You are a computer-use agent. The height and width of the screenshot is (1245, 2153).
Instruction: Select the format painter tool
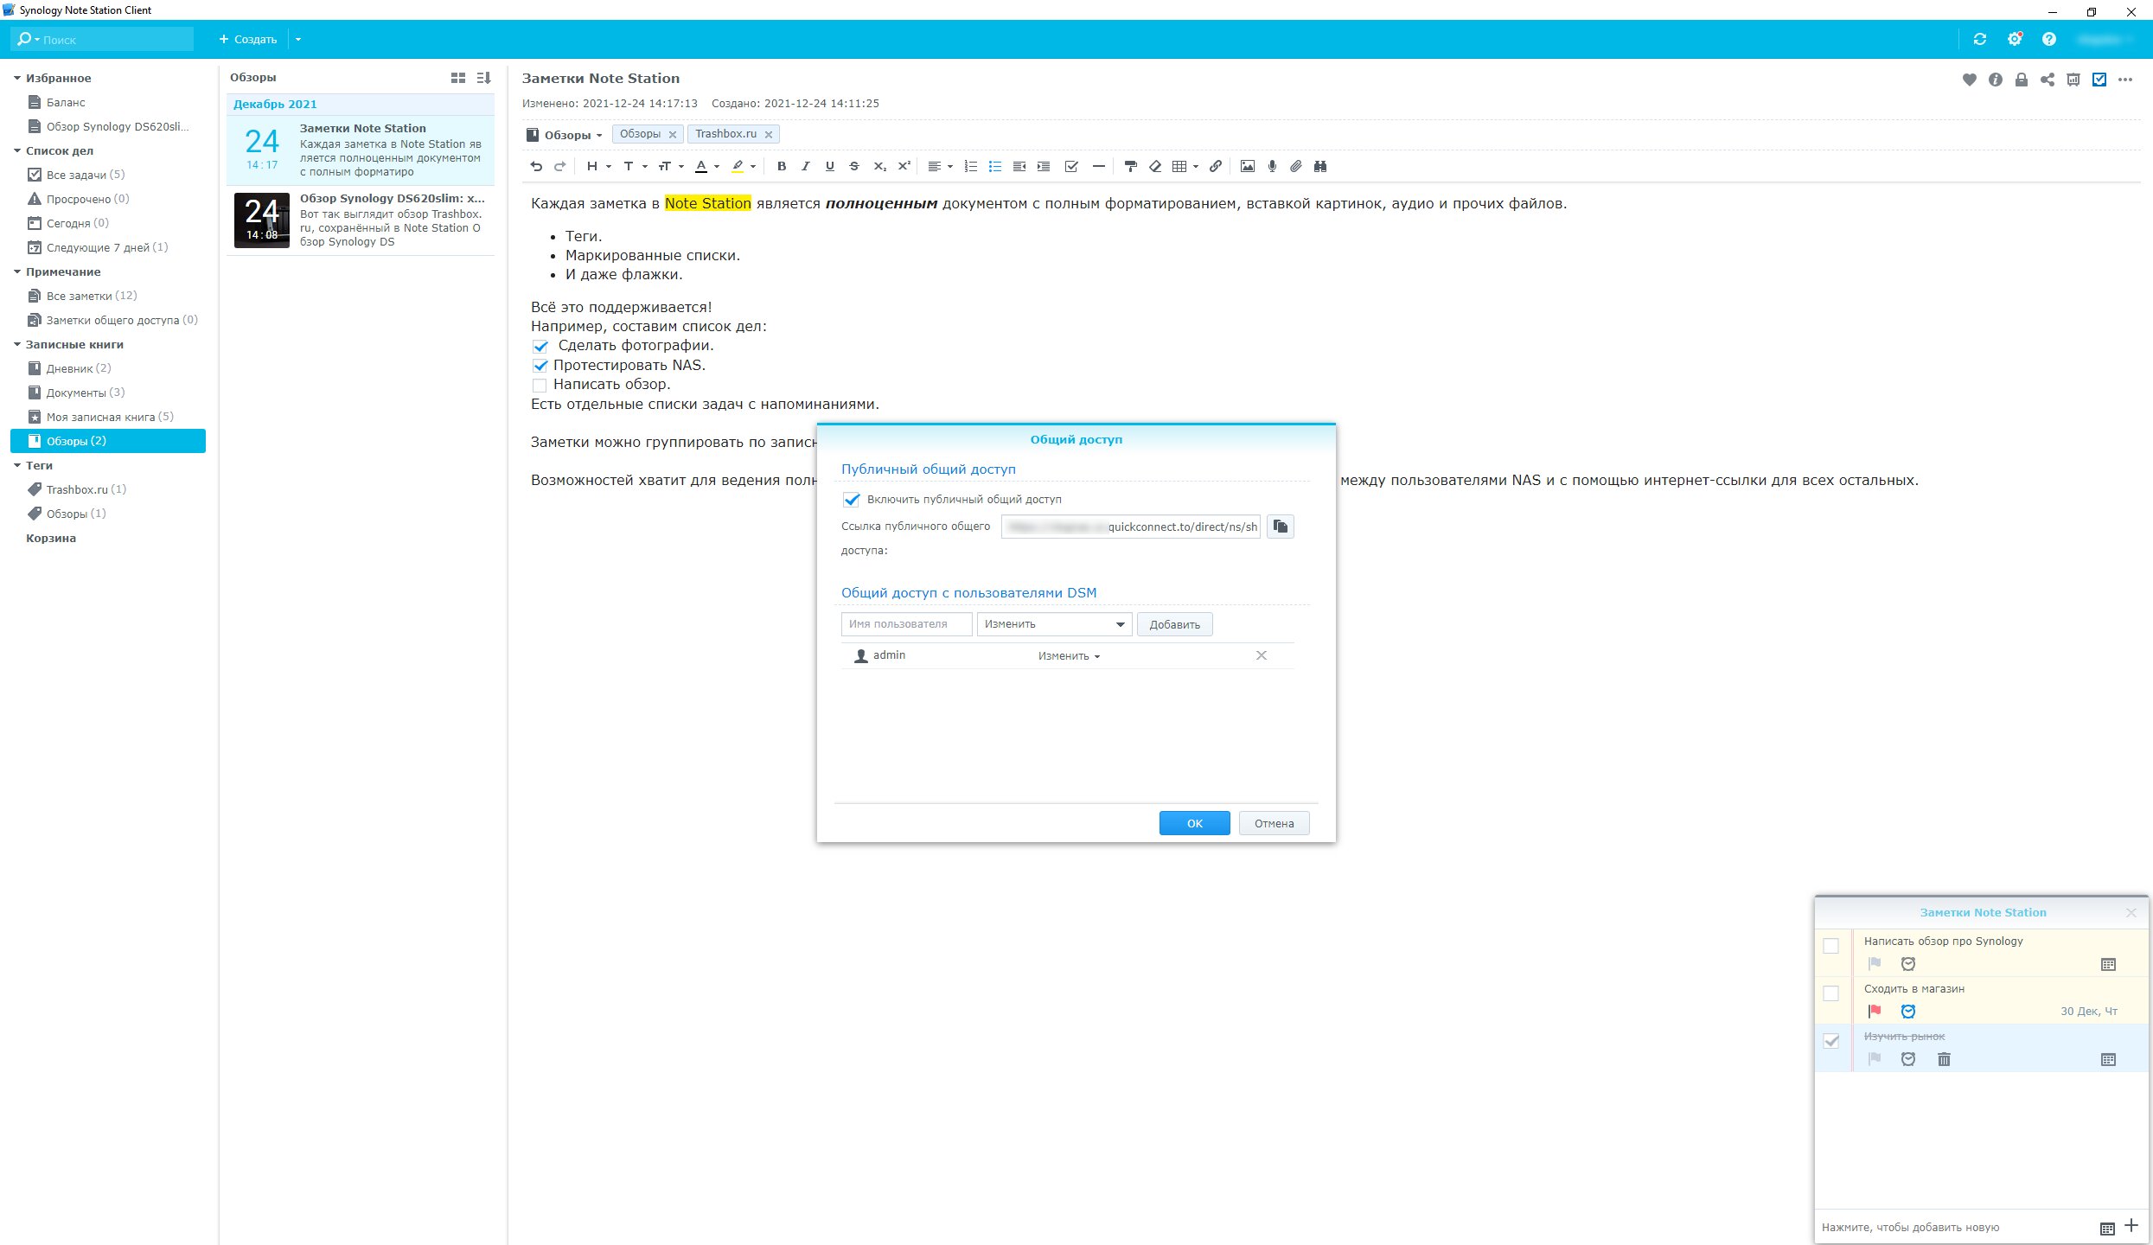(1130, 166)
